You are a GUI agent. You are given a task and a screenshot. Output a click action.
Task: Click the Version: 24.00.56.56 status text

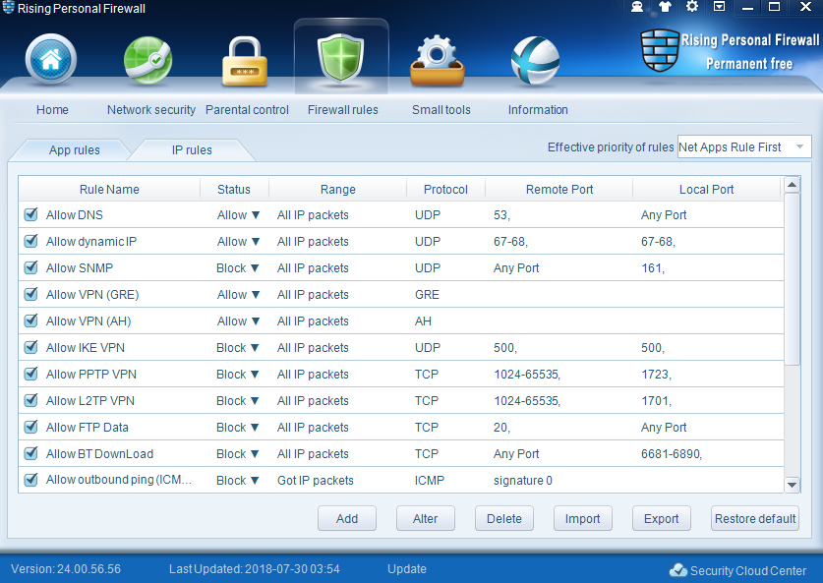point(66,569)
